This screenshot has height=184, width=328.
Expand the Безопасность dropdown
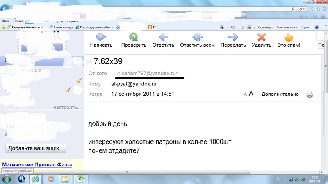click(287, 27)
